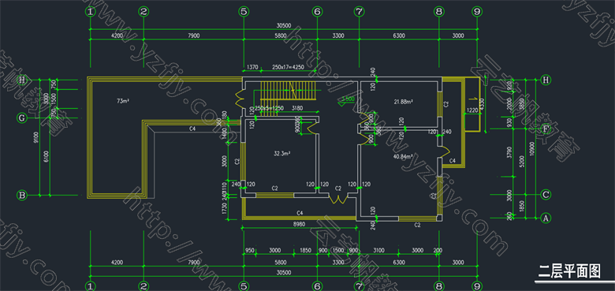The width and height of the screenshot is (615, 291).
Task: Select the 1220 balcony dimension text
Action: coord(472,111)
